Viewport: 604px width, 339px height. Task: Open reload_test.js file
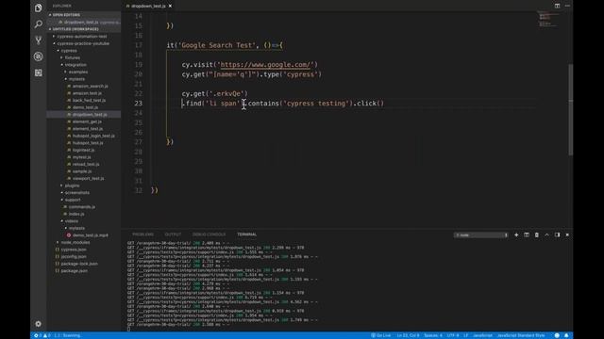pyautogui.click(x=86, y=164)
